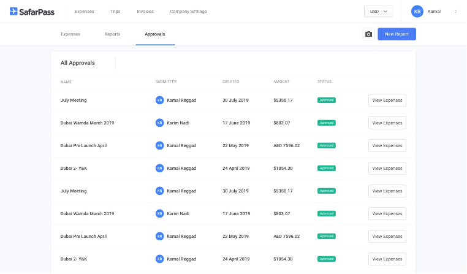Open the camera receipt capture icon
The width and height of the screenshot is (467, 274).
(x=368, y=34)
